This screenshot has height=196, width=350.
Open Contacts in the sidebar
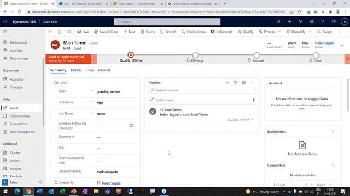(16, 87)
